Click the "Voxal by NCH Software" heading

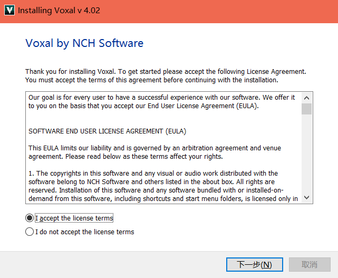pyautogui.click(x=84, y=43)
